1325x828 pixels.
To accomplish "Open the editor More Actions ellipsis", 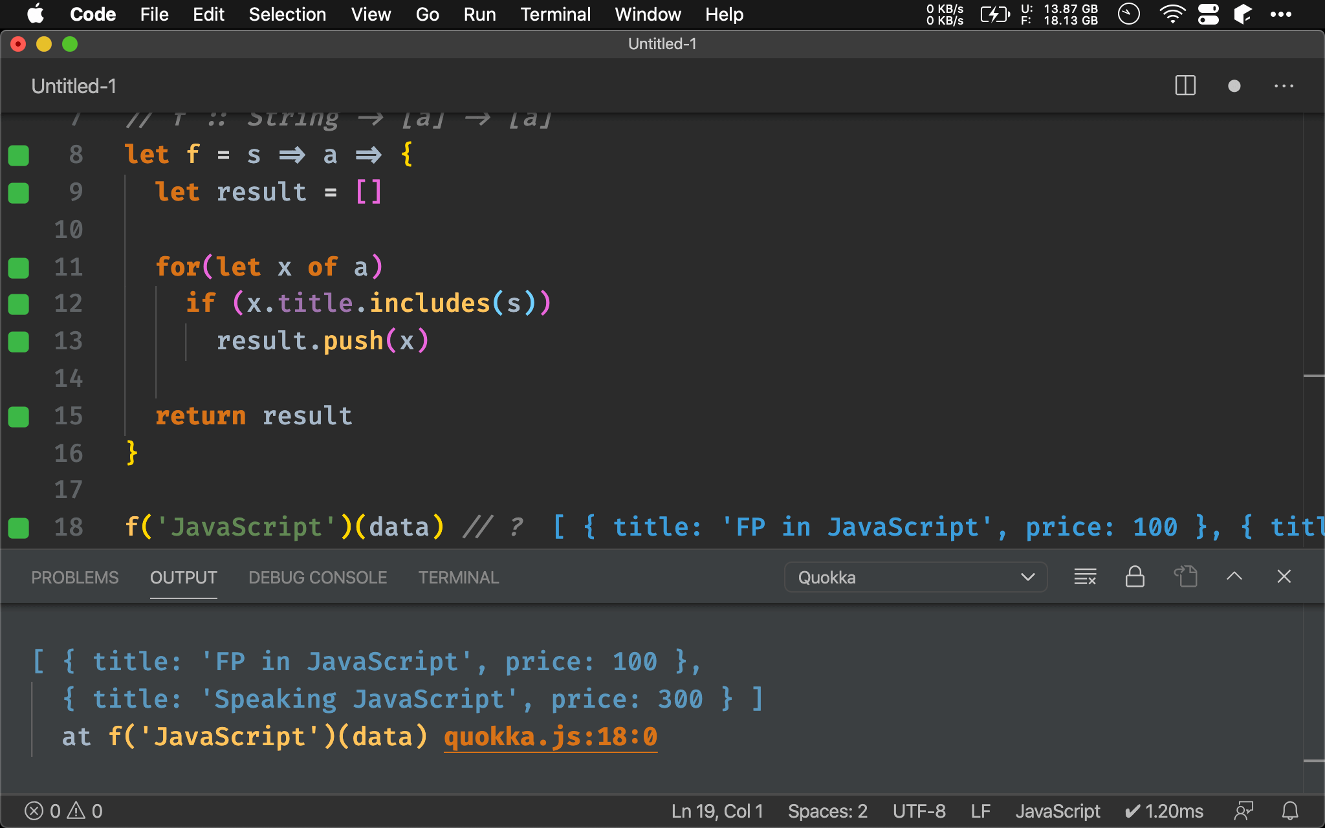I will pyautogui.click(x=1284, y=86).
